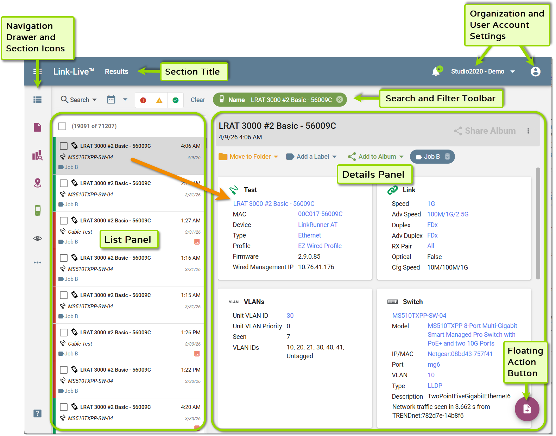Check the box for the 1:15 AM result

[x=64, y=295]
